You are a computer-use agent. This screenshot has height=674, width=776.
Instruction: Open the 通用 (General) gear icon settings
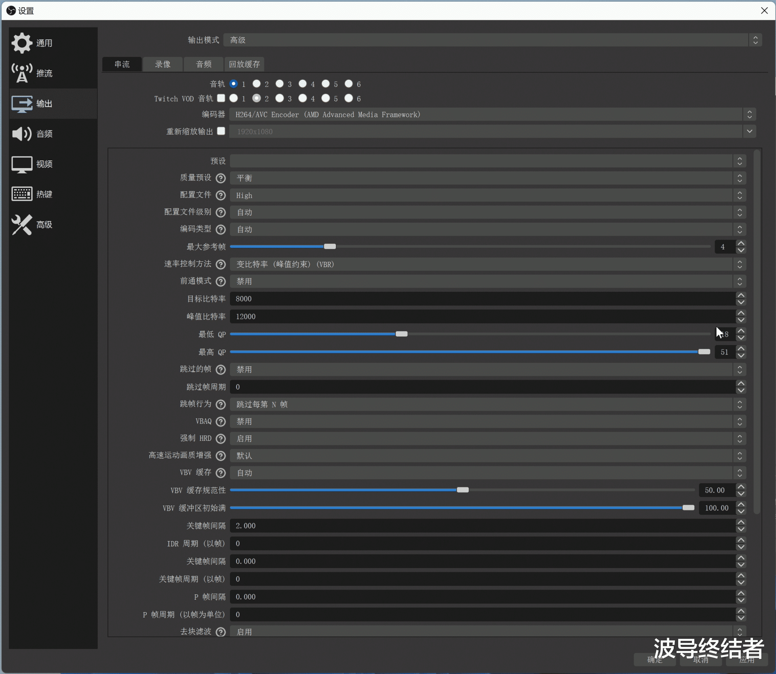click(x=22, y=43)
